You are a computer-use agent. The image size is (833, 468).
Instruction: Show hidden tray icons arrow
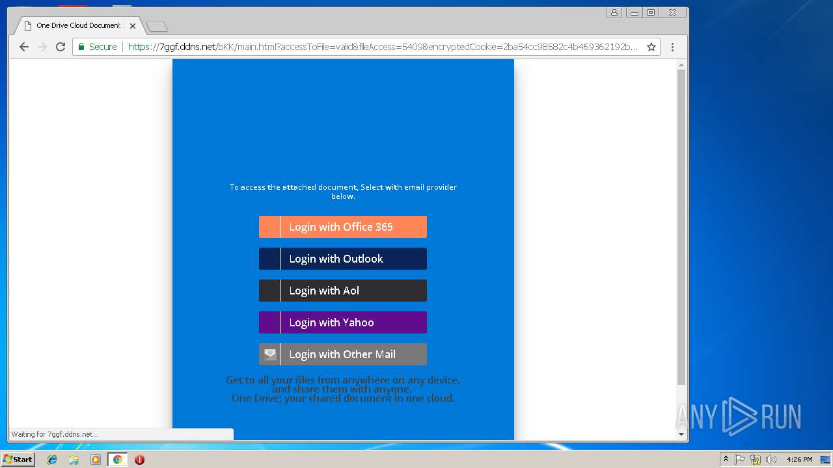click(726, 459)
